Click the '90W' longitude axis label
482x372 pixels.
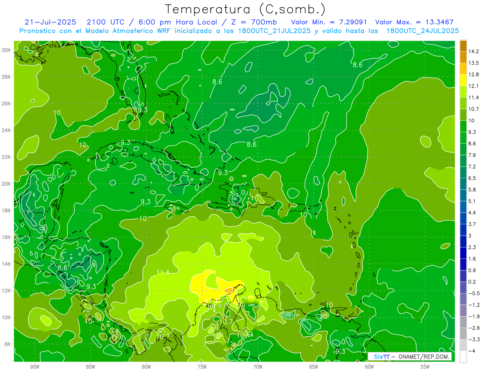pos(35,367)
